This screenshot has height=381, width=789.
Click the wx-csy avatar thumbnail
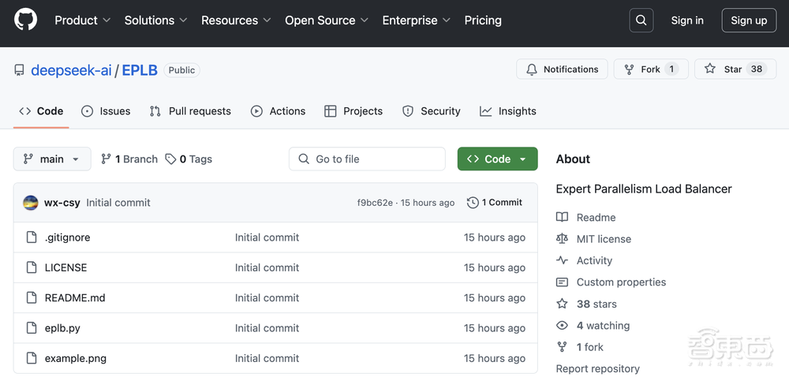tap(31, 203)
